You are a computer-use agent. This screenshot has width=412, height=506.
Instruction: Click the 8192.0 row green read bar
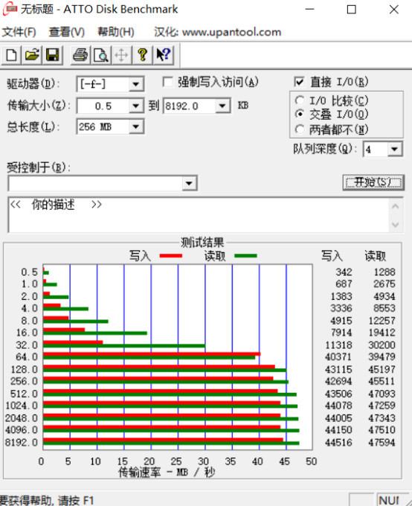coord(171,443)
